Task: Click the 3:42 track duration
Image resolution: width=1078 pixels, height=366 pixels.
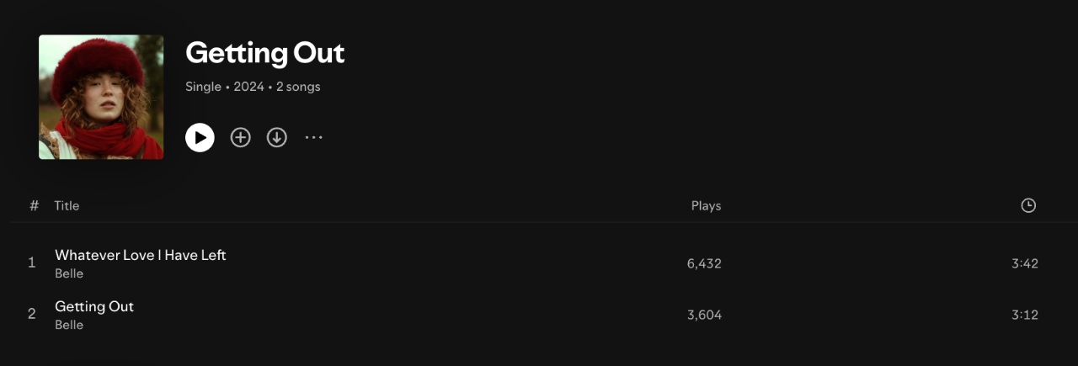Action: pyautogui.click(x=1025, y=263)
